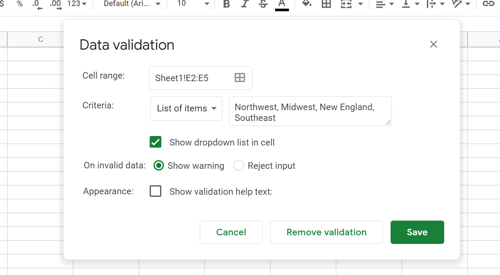Toggle bold formatting in toolbar
This screenshot has height=275, width=500.
226,4
